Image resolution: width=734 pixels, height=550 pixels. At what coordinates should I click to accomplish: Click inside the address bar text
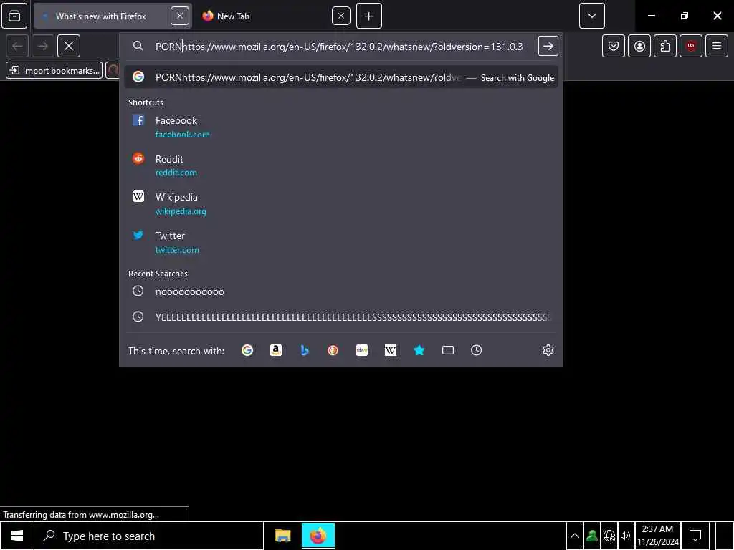click(339, 47)
